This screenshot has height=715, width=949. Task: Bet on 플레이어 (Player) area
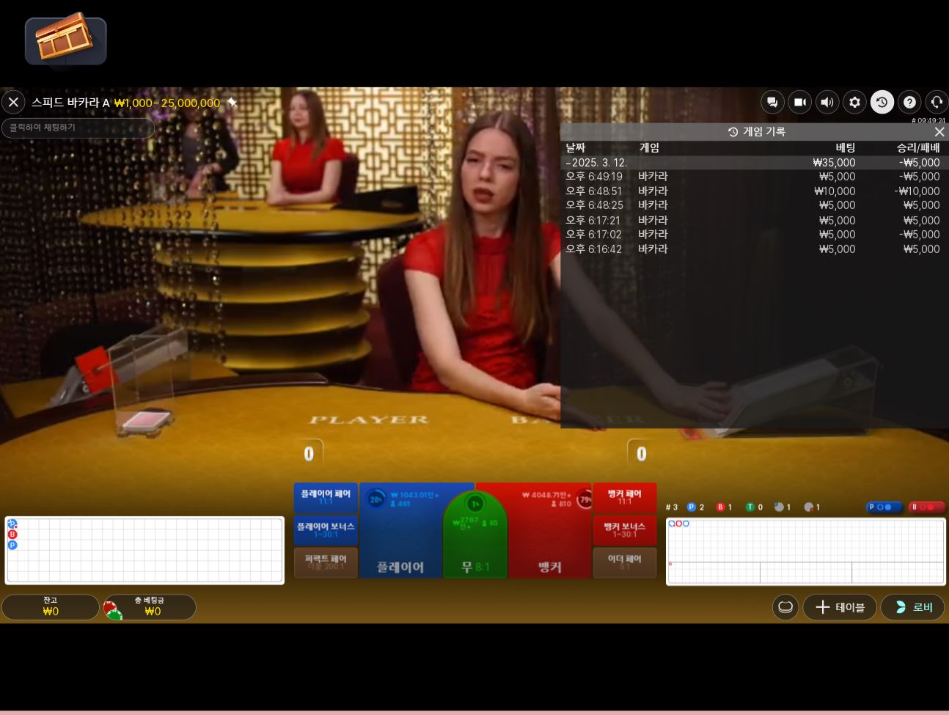pos(400,543)
